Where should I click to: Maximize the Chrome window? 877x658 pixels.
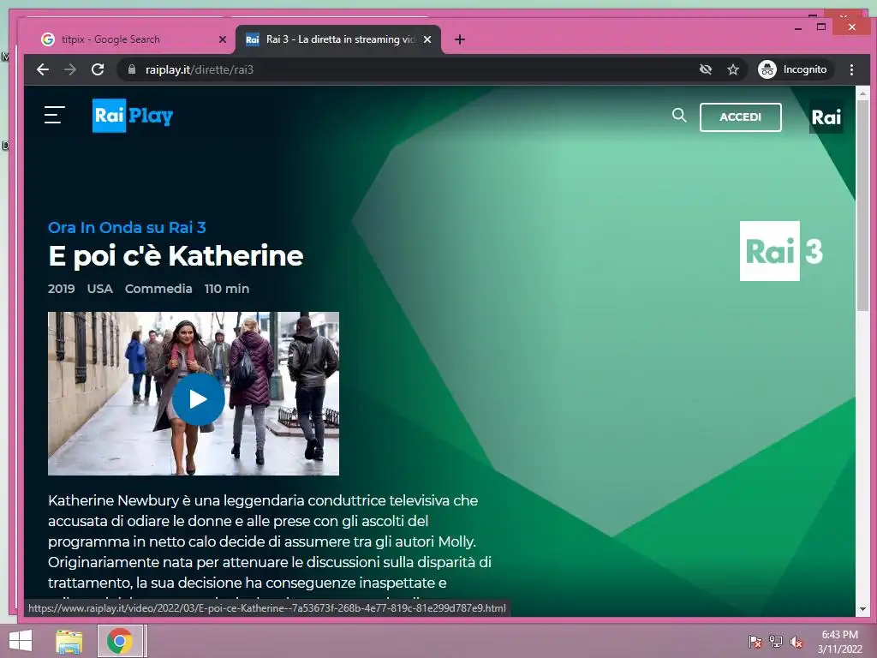tap(821, 27)
